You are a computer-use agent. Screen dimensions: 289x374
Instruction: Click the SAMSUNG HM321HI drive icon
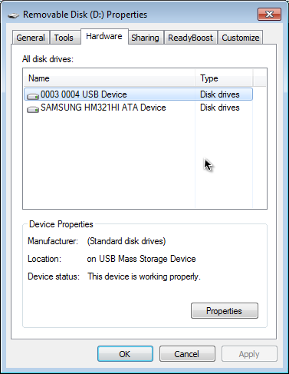pyautogui.click(x=33, y=109)
